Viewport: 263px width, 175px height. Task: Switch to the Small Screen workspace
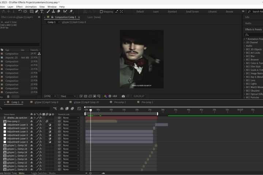coord(192,12)
